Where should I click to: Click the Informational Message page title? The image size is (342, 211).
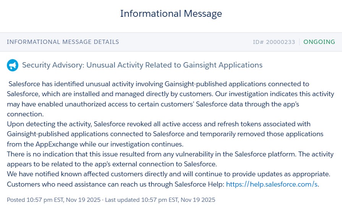(x=171, y=14)
